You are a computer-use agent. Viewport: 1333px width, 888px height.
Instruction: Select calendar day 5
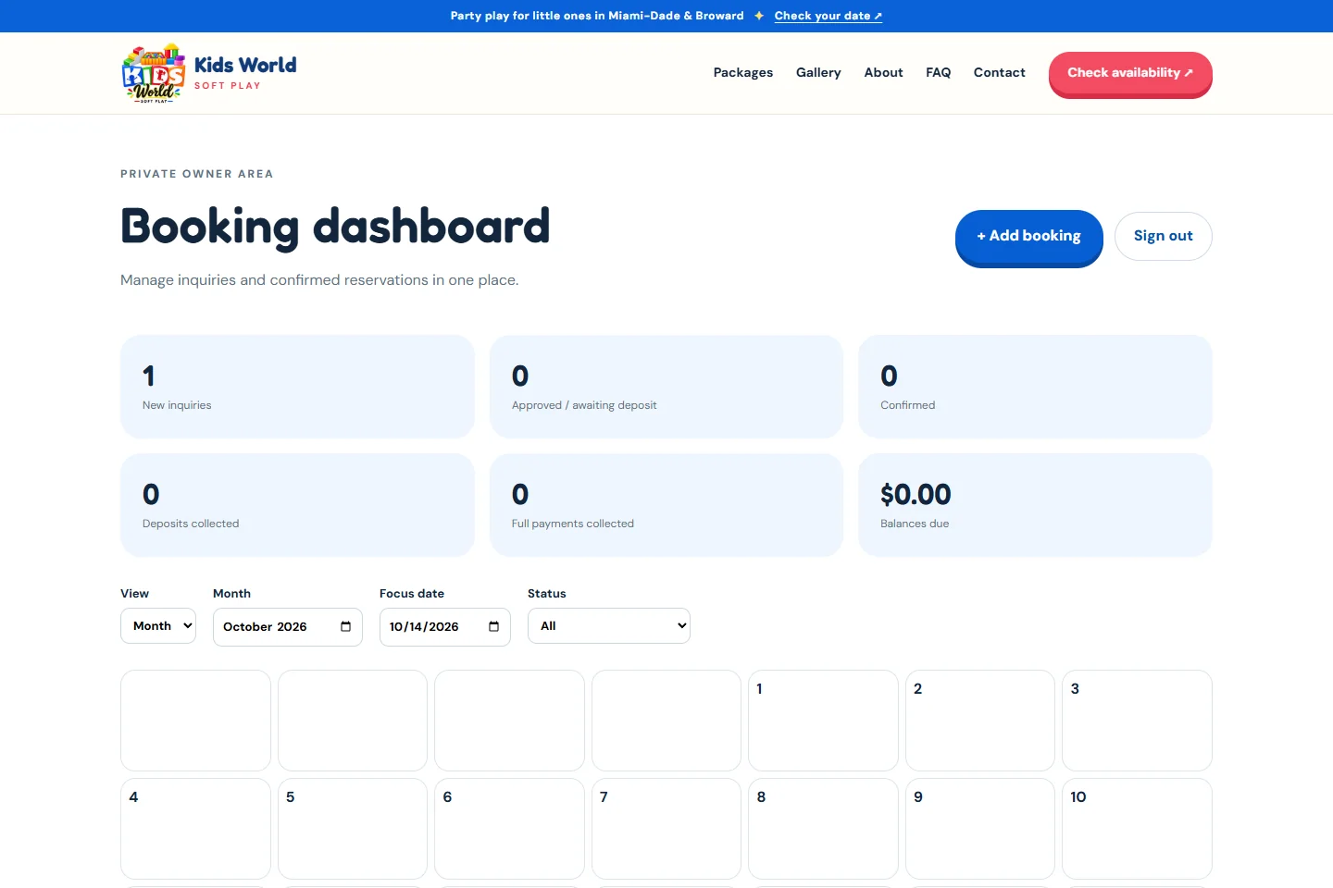coord(353,829)
